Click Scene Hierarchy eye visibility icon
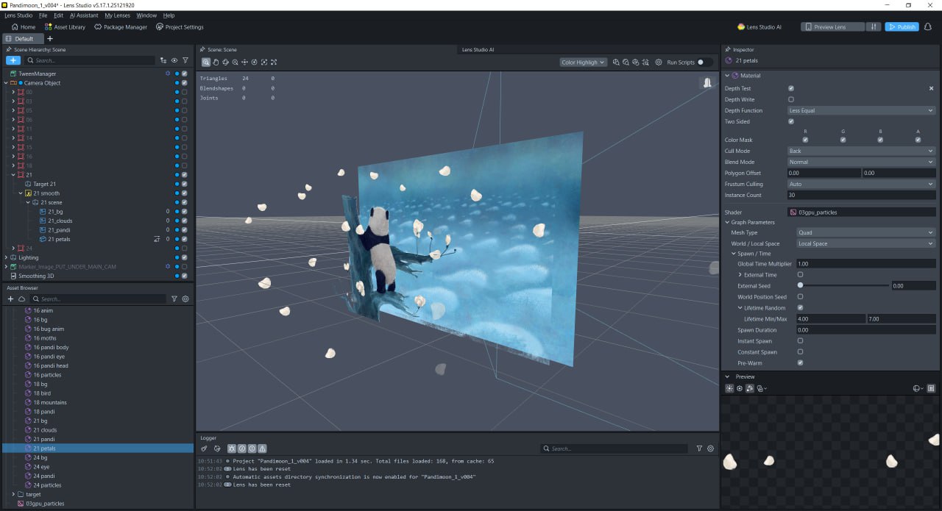The image size is (942, 511). click(x=174, y=60)
